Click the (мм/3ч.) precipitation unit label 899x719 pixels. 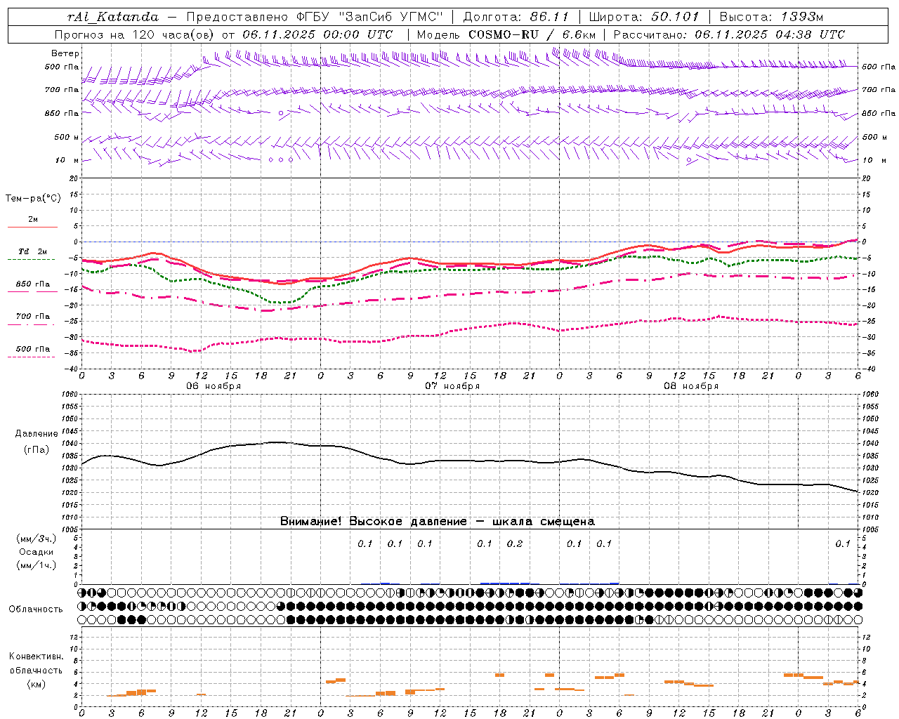(36, 539)
